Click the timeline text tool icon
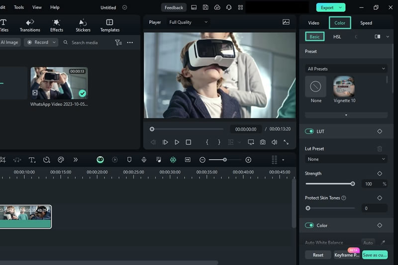The image size is (398, 265). click(32, 160)
